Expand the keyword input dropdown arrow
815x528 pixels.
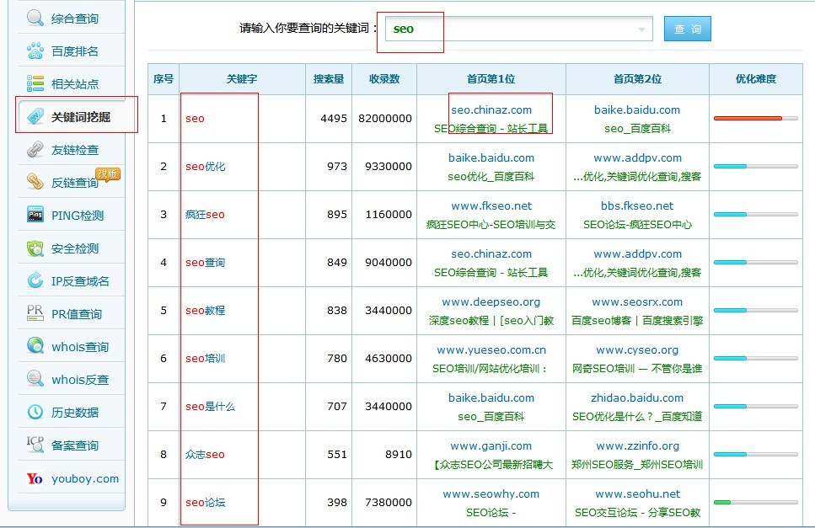point(642,29)
